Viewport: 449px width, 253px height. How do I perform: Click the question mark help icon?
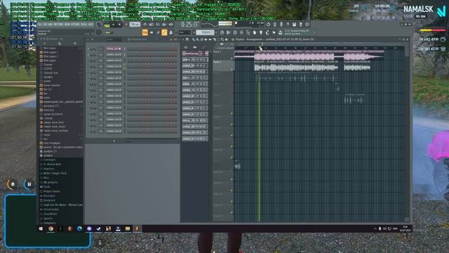(x=288, y=25)
